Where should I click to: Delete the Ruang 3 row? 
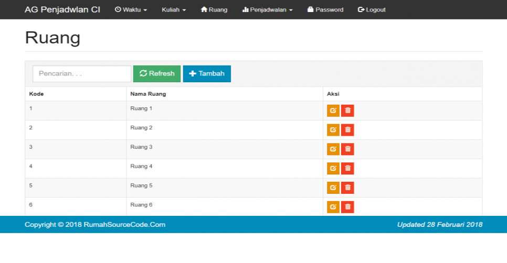point(347,149)
